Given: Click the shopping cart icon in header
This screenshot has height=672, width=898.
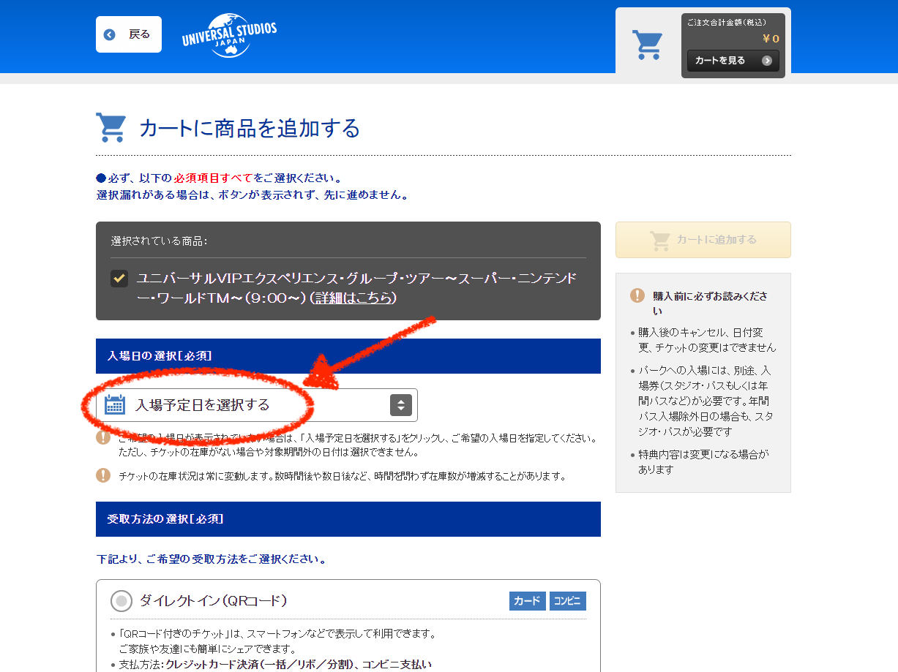Looking at the screenshot, I should click(x=647, y=45).
